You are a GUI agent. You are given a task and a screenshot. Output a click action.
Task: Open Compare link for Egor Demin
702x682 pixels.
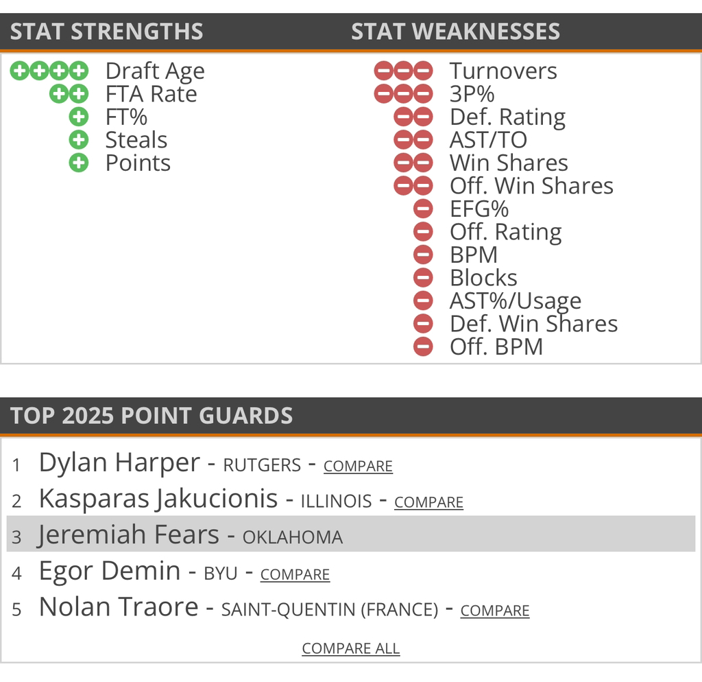click(295, 575)
